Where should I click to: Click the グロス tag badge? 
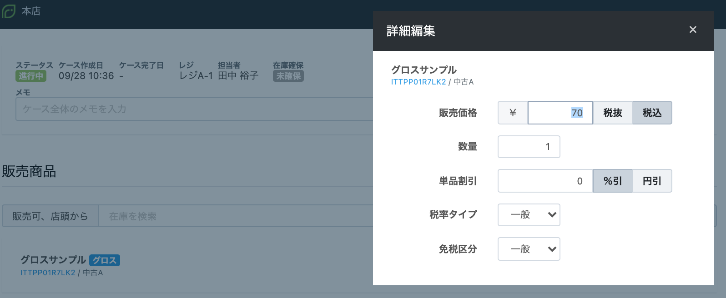pyautogui.click(x=105, y=260)
